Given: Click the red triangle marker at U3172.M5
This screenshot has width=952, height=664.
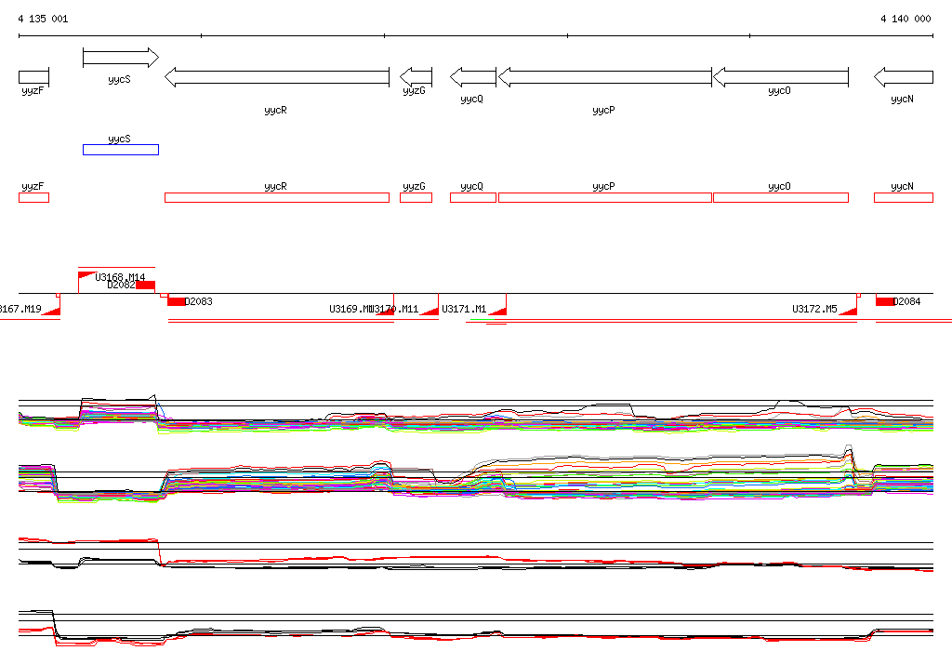Looking at the screenshot, I should [850, 312].
